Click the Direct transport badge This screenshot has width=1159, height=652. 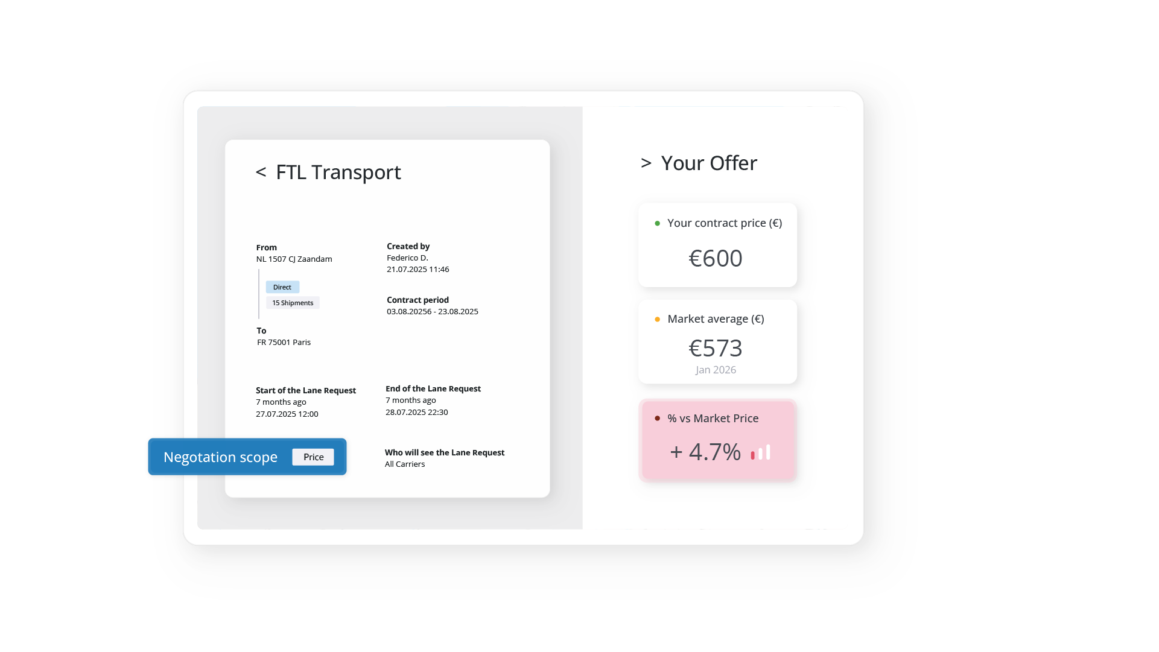click(282, 288)
